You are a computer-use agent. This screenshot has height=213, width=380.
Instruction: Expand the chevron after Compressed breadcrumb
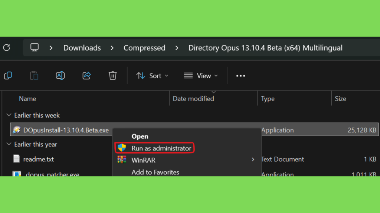[177, 48]
